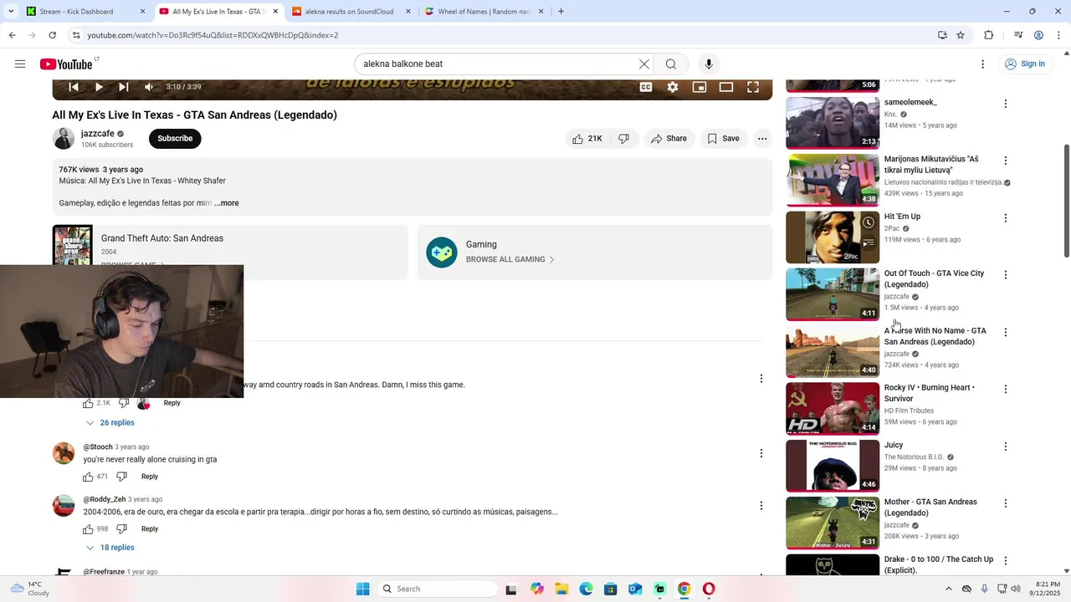Open more options for the Hit 'Em Up video
Image resolution: width=1071 pixels, height=602 pixels.
pyautogui.click(x=1006, y=218)
